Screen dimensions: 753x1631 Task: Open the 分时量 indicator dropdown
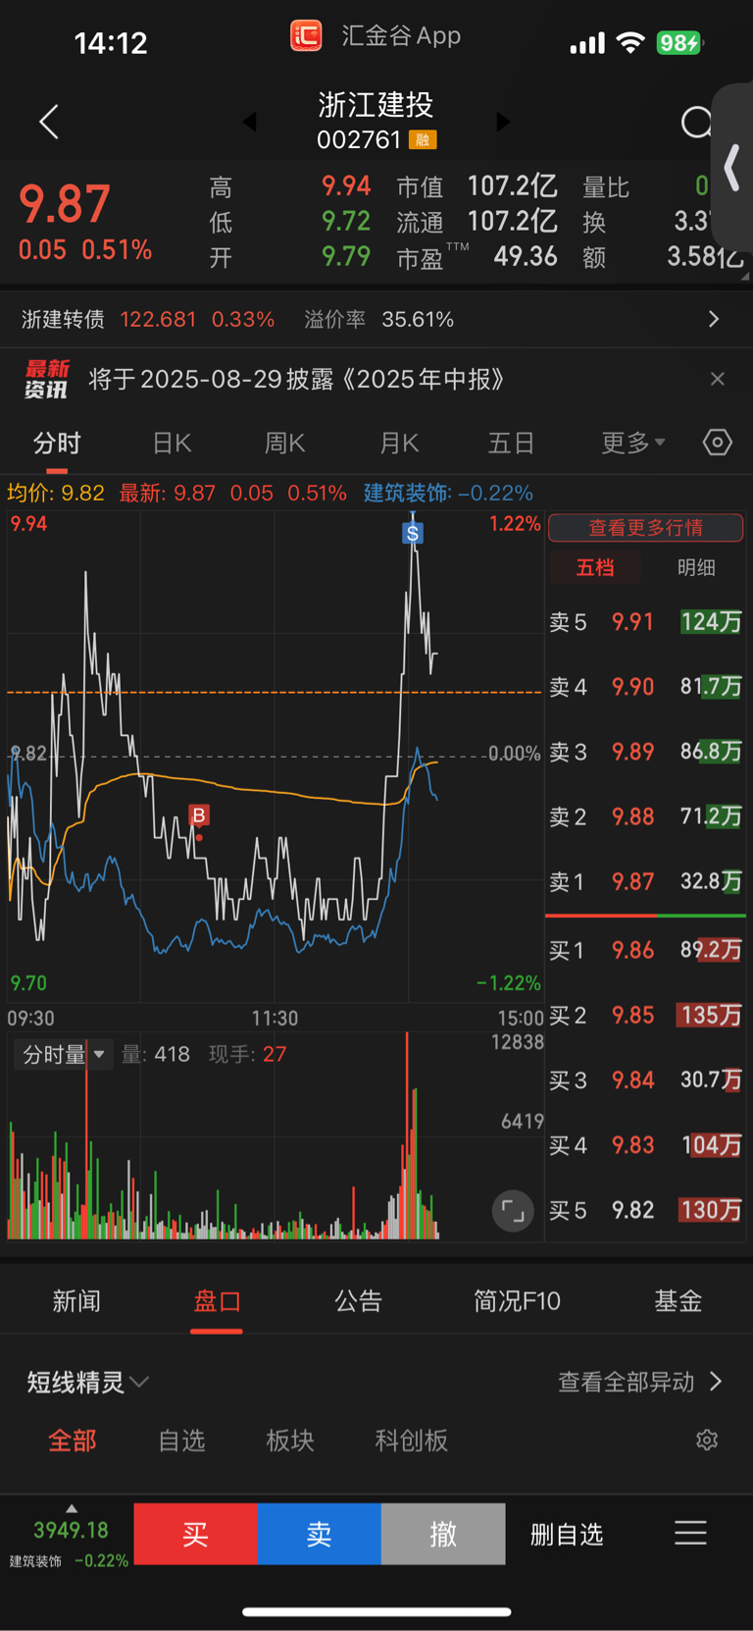coord(64,1055)
